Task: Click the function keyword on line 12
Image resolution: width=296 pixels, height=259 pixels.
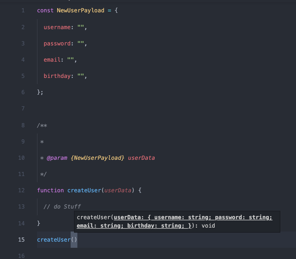Action: (x=50, y=190)
